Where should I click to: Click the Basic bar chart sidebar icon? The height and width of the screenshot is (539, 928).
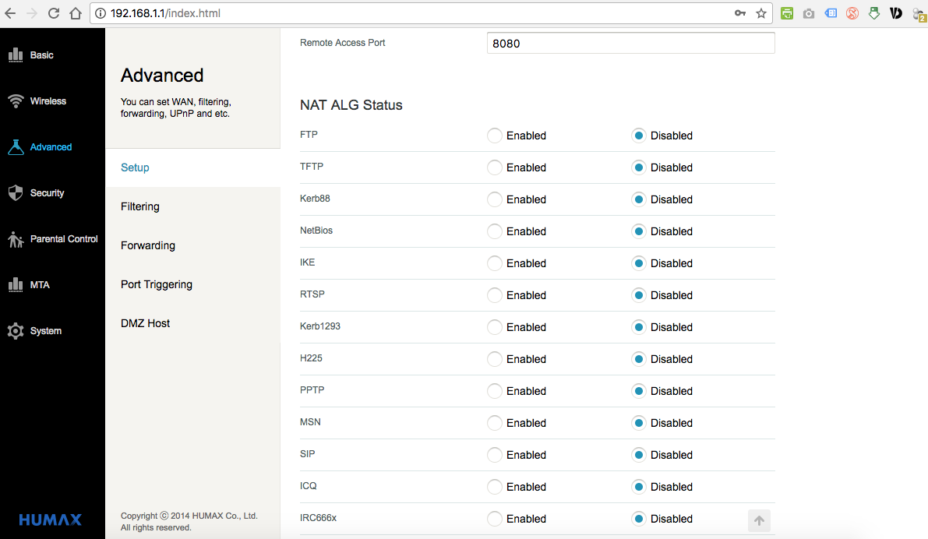(16, 55)
